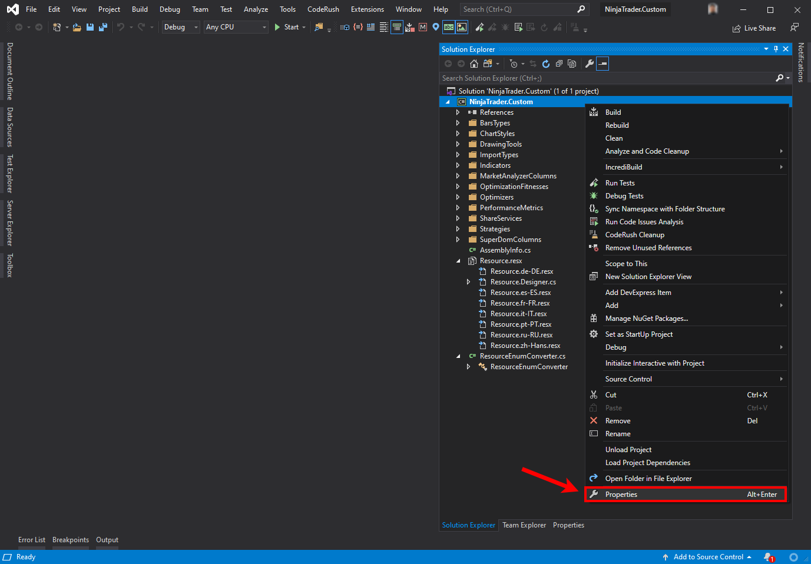Select Properties from the context menu
Image resolution: width=811 pixels, height=564 pixels.
tap(621, 495)
